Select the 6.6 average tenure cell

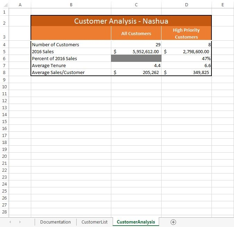click(x=187, y=66)
